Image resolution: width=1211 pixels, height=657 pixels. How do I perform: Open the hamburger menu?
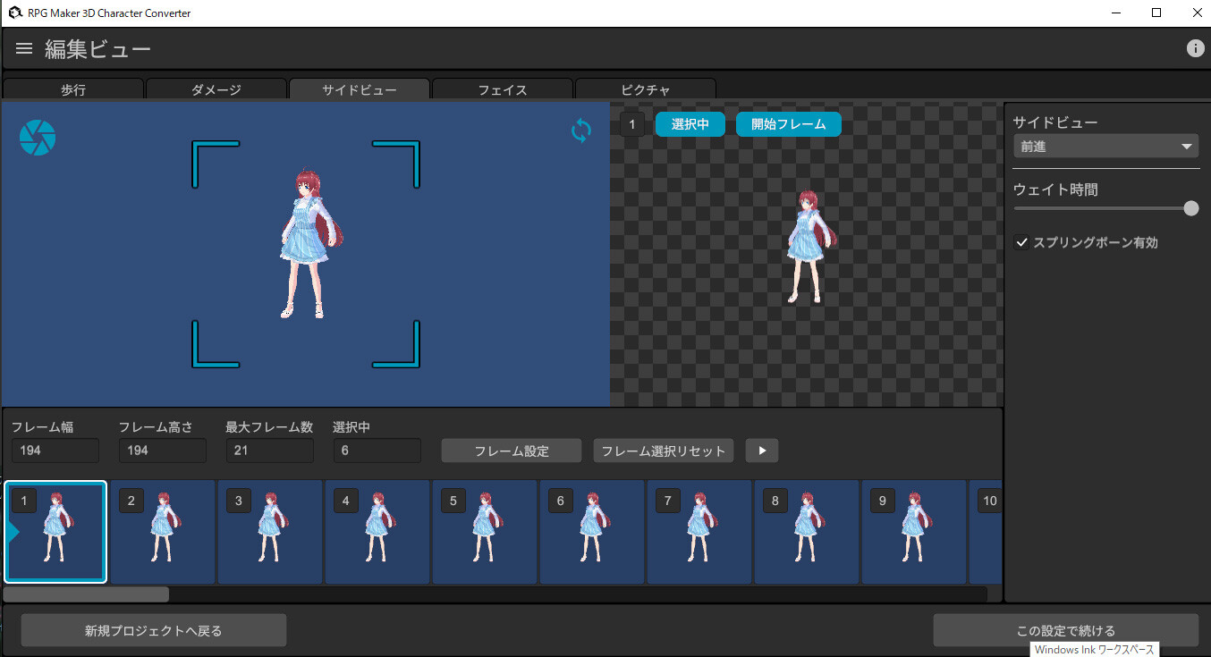click(23, 48)
